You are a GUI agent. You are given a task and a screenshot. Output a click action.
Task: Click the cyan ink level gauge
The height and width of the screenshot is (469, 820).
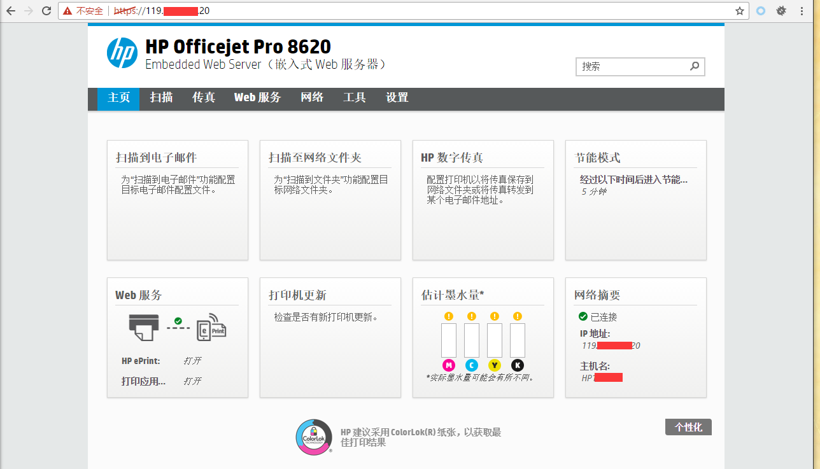tap(472, 340)
